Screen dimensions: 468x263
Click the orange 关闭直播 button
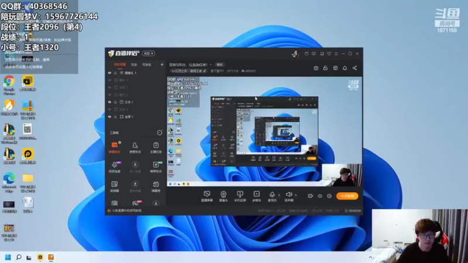pos(347,196)
